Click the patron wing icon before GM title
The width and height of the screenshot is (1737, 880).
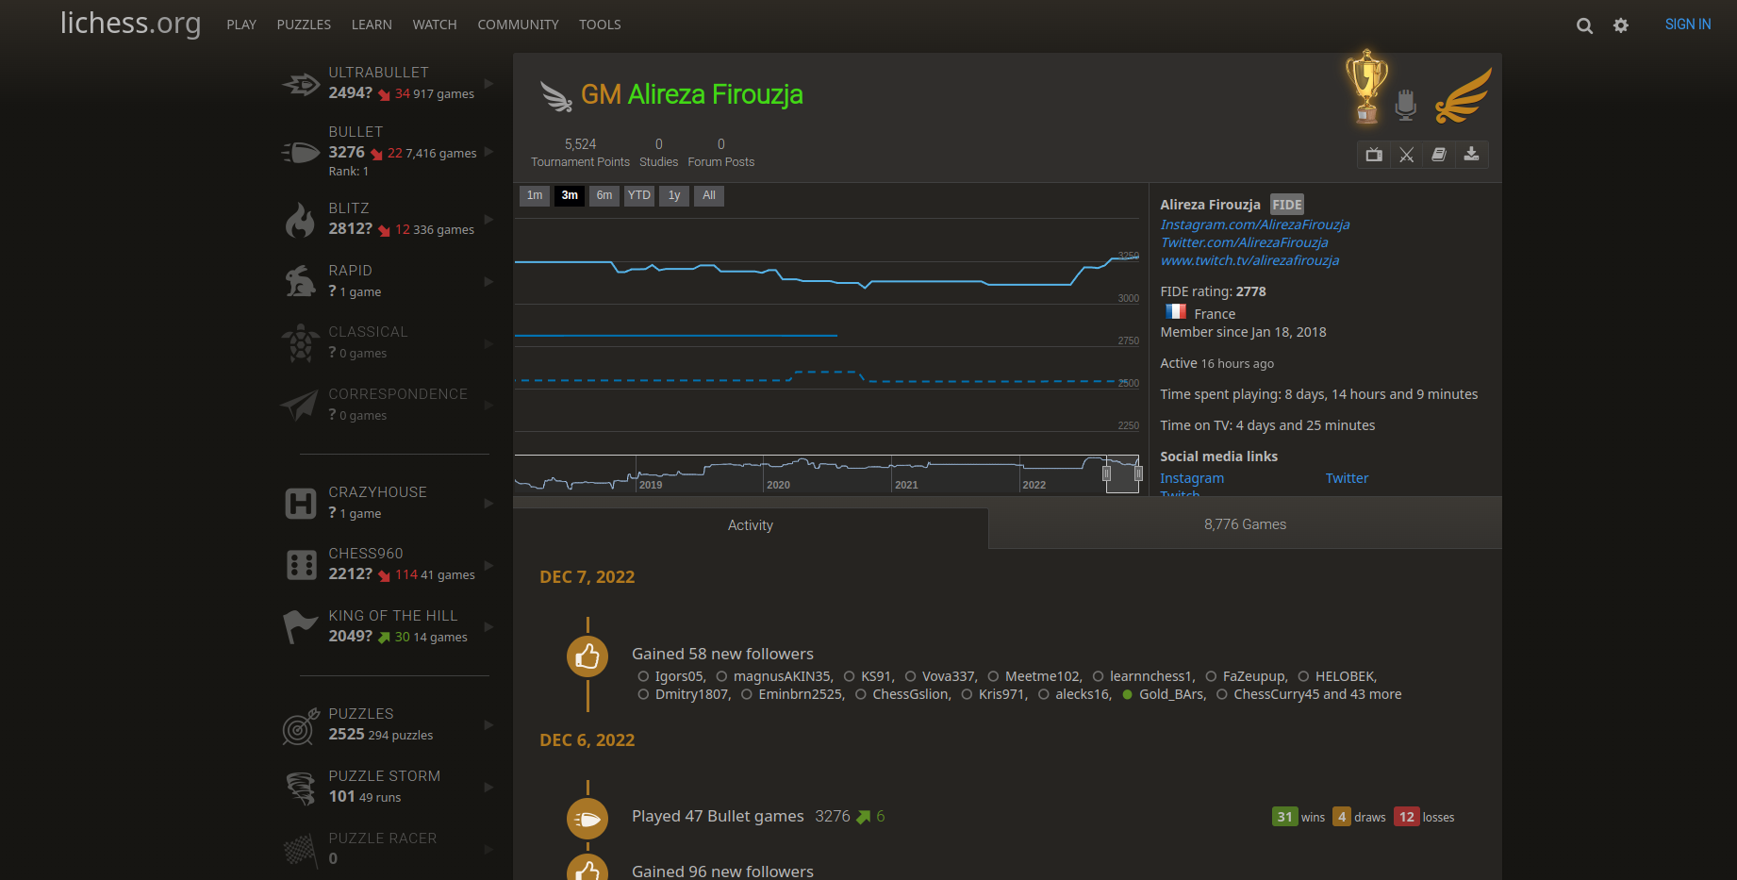coord(556,95)
